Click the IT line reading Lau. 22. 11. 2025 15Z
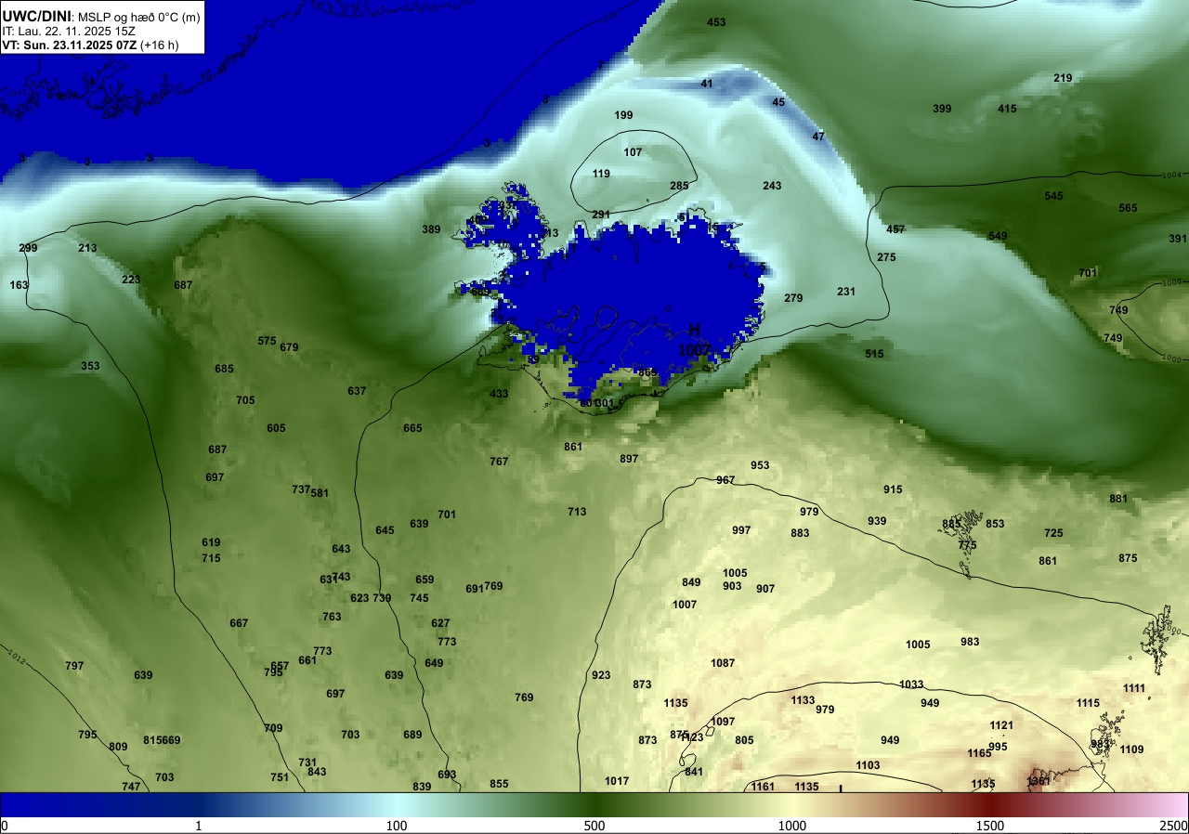 [x=69, y=31]
